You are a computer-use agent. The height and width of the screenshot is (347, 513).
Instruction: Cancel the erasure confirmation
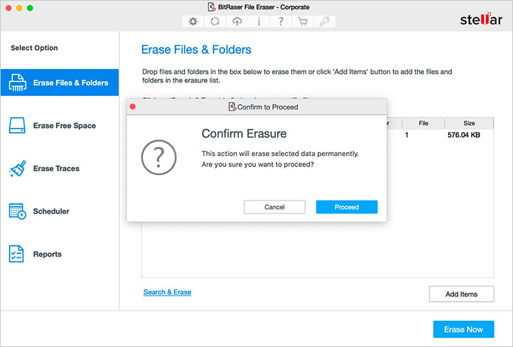coord(274,207)
